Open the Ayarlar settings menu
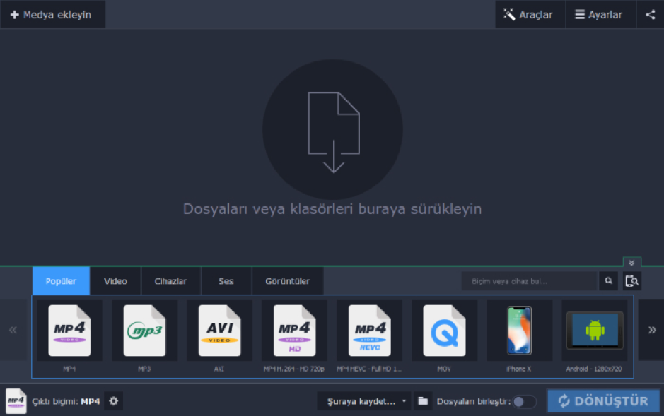This screenshot has height=416, width=664. click(600, 14)
